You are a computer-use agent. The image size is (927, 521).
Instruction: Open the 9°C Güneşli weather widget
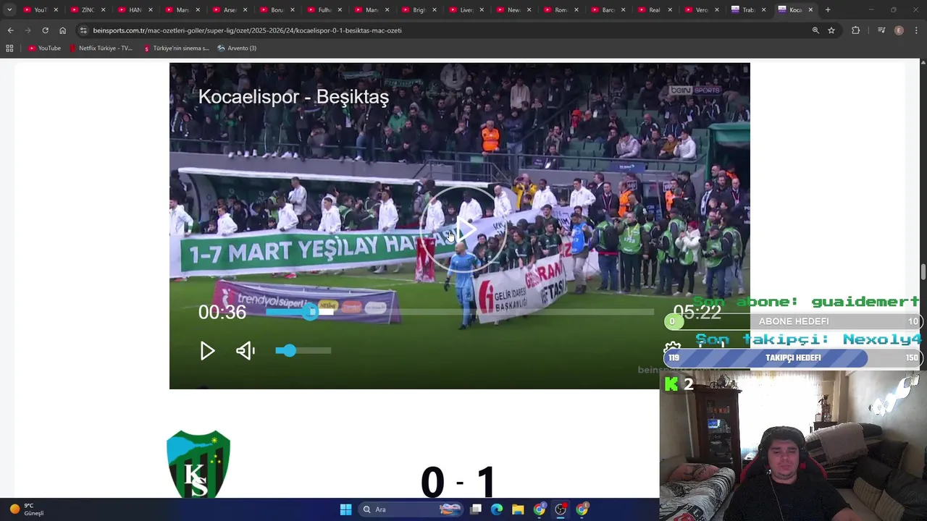28,509
